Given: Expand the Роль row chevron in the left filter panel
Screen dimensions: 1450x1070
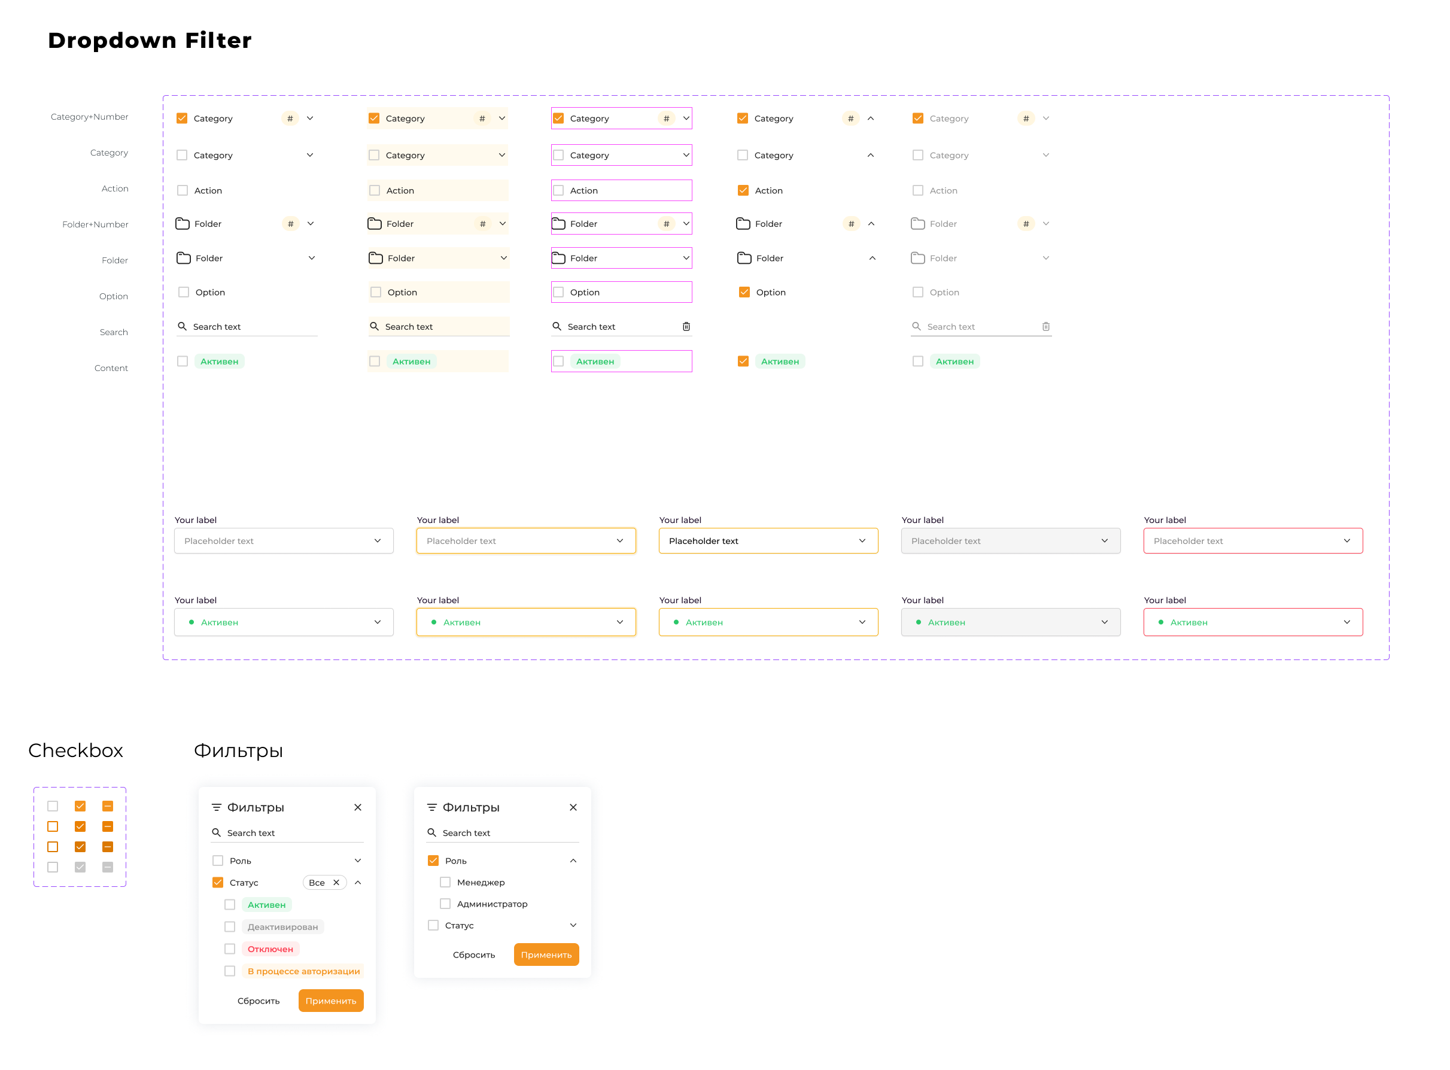Looking at the screenshot, I should [x=357, y=860].
